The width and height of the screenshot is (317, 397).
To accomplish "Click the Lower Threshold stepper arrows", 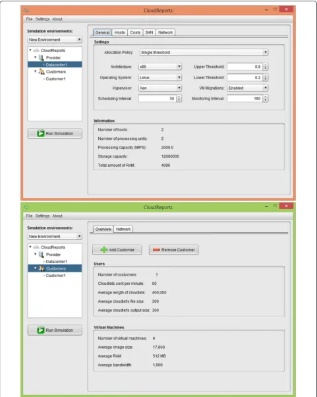I will pos(266,77).
